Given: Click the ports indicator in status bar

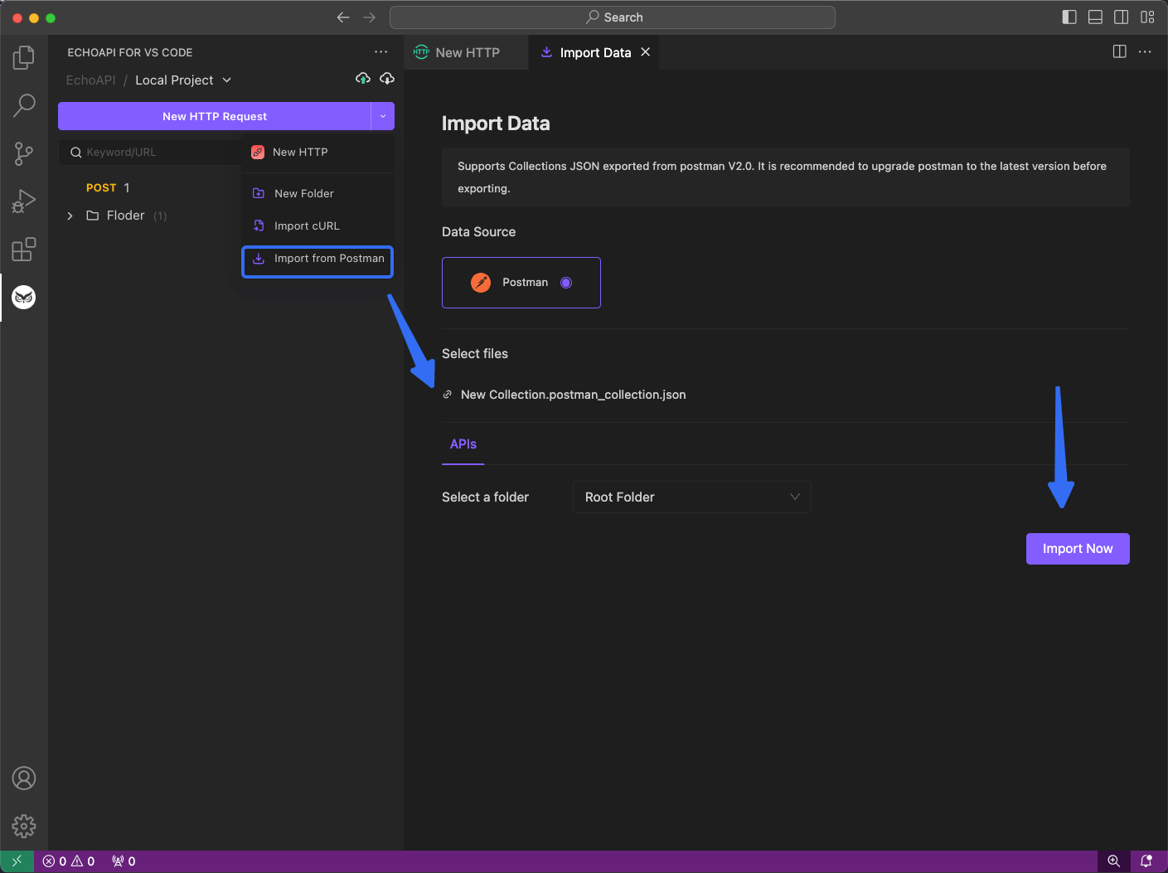Looking at the screenshot, I should point(124,861).
